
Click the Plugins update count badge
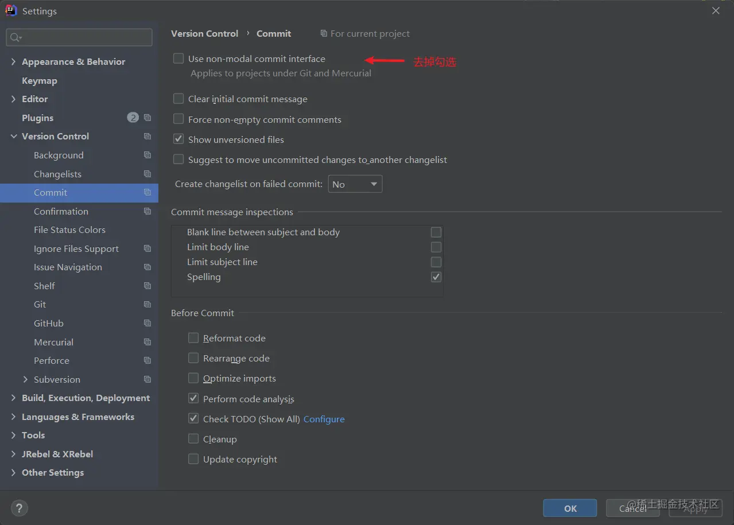133,118
